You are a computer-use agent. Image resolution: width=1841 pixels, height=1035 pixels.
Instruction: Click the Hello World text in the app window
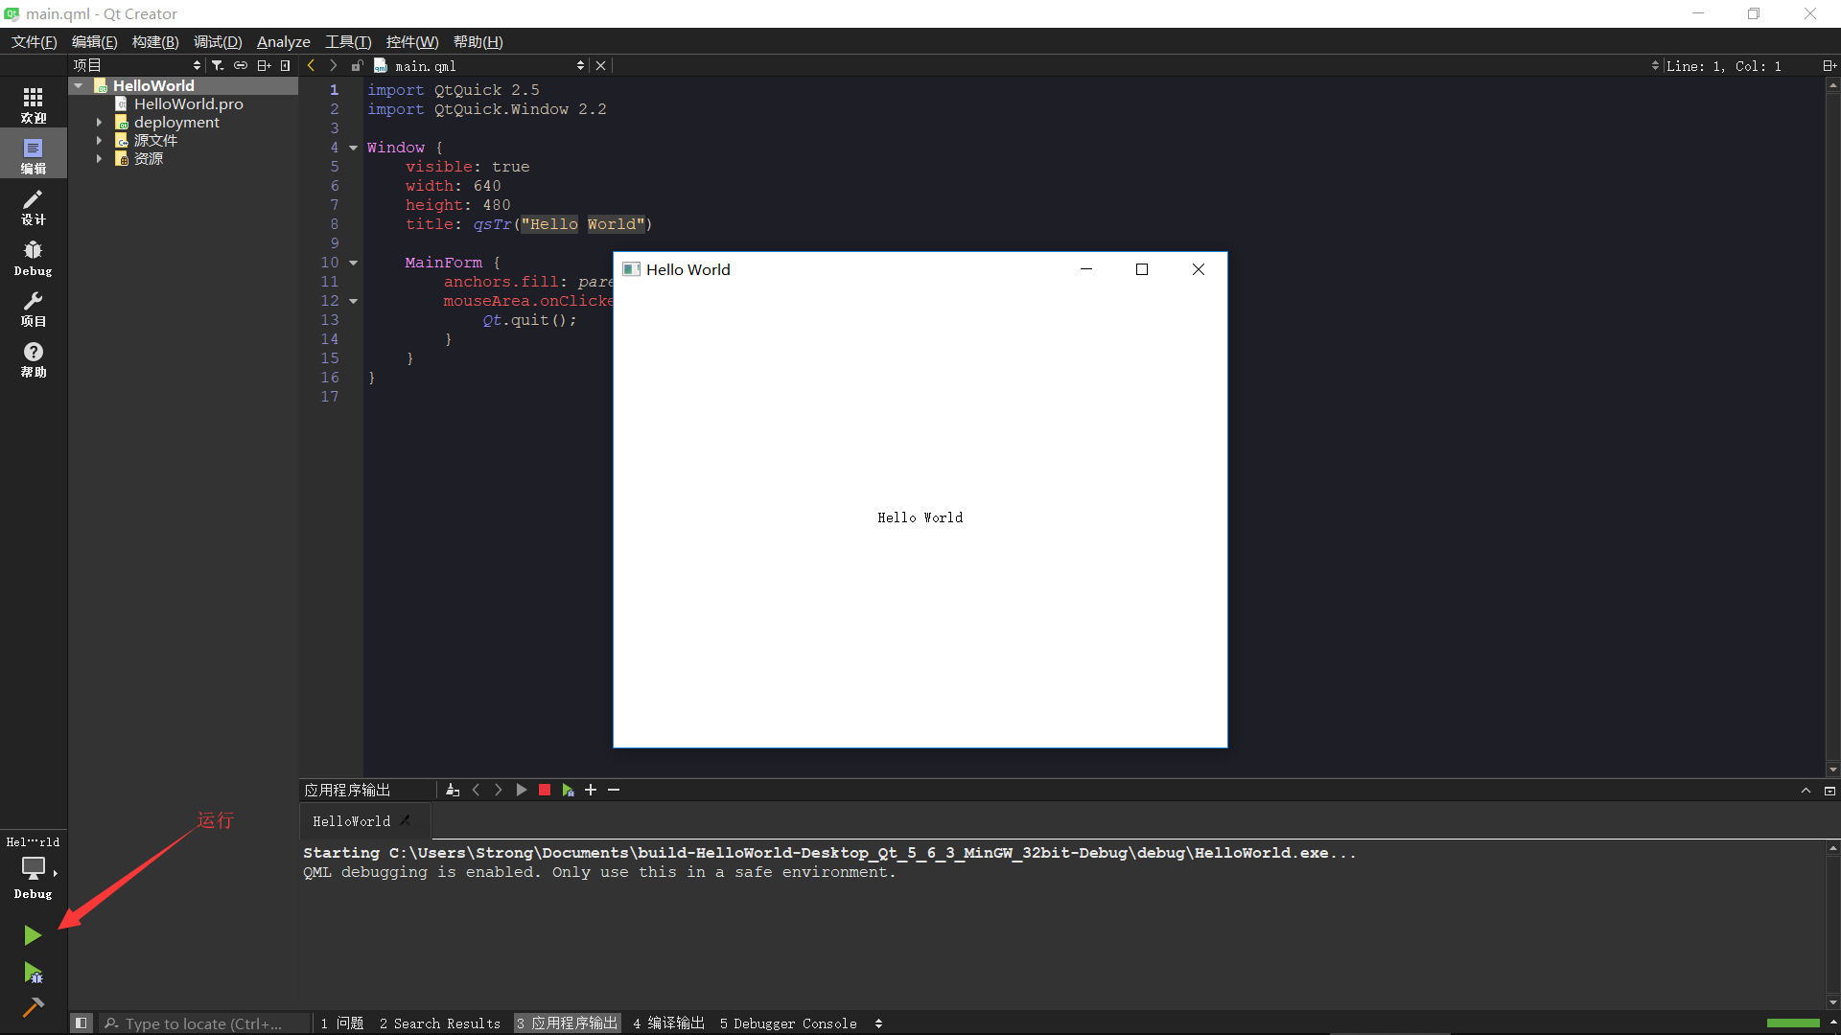[920, 517]
